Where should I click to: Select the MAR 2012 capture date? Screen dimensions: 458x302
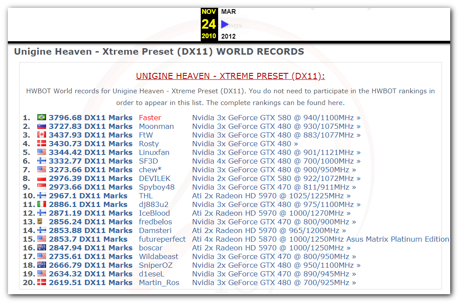click(x=229, y=24)
